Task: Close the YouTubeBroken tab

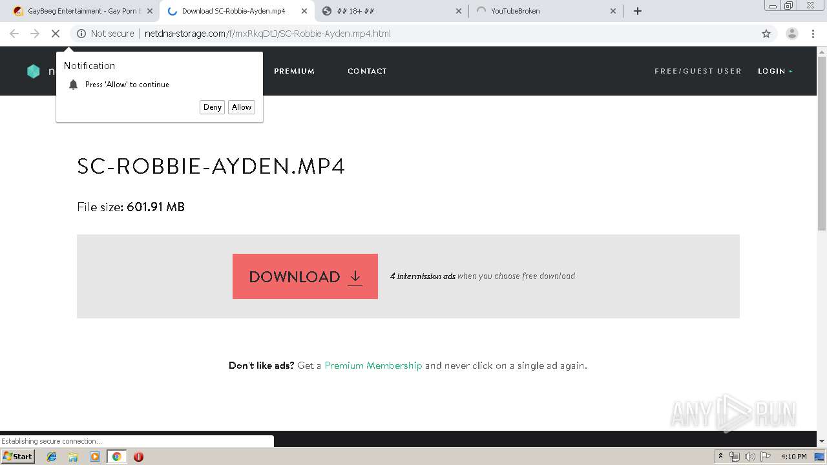Action: pyautogui.click(x=613, y=11)
